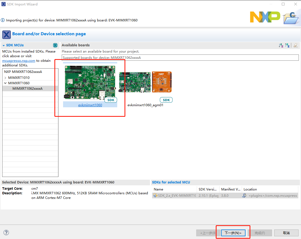Image resolution: width=301 pixels, height=239 pixels.
Task: Open the mcuxpresso.nxp.com link
Action: coord(19,61)
